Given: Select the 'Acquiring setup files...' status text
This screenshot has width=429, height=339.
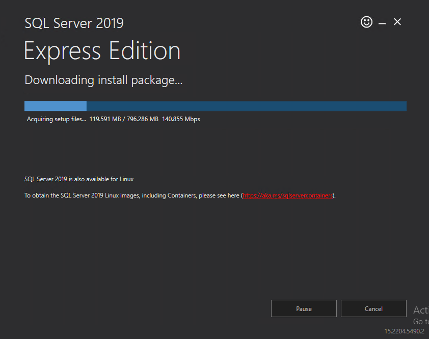Looking at the screenshot, I should click(57, 119).
